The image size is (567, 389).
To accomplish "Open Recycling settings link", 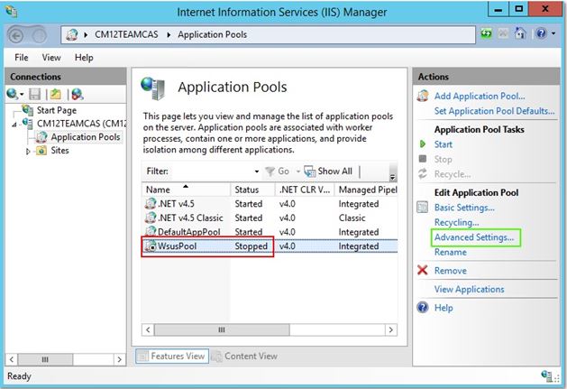I will click(456, 222).
